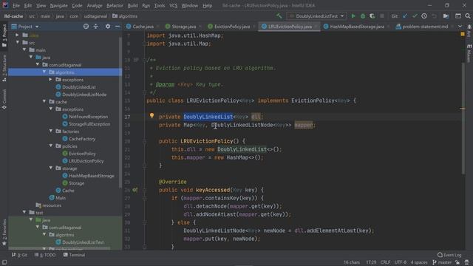Open Search Everywhere magnifier icon
473x266 pixels.
[468, 16]
